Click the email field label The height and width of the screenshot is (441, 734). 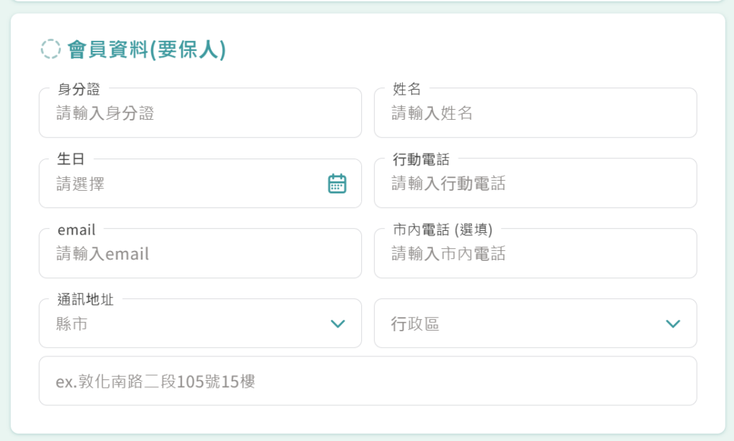pos(76,230)
